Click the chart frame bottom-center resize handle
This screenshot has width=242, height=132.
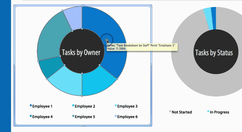(x=83, y=126)
